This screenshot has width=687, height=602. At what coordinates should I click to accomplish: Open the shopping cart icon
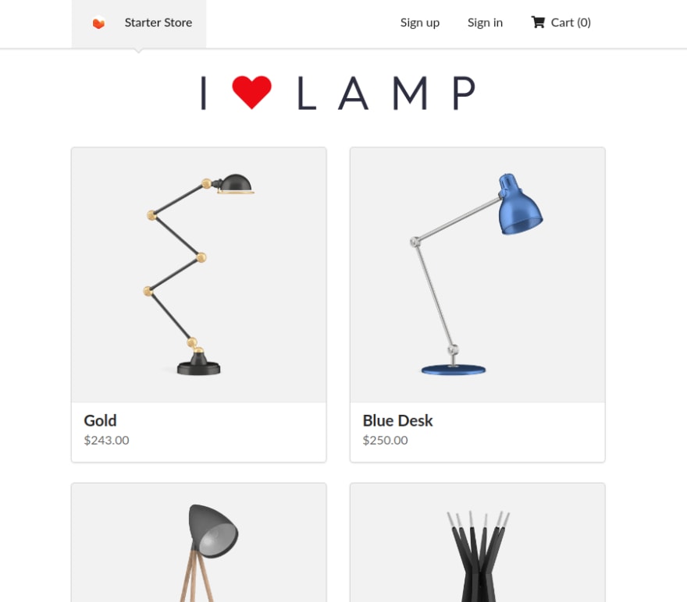point(538,23)
